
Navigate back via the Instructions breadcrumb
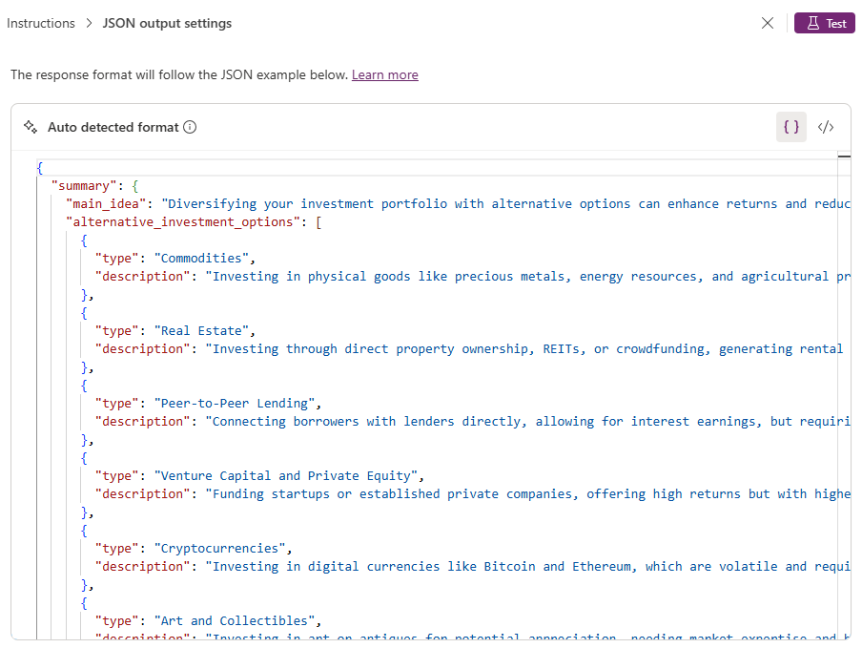click(x=40, y=23)
